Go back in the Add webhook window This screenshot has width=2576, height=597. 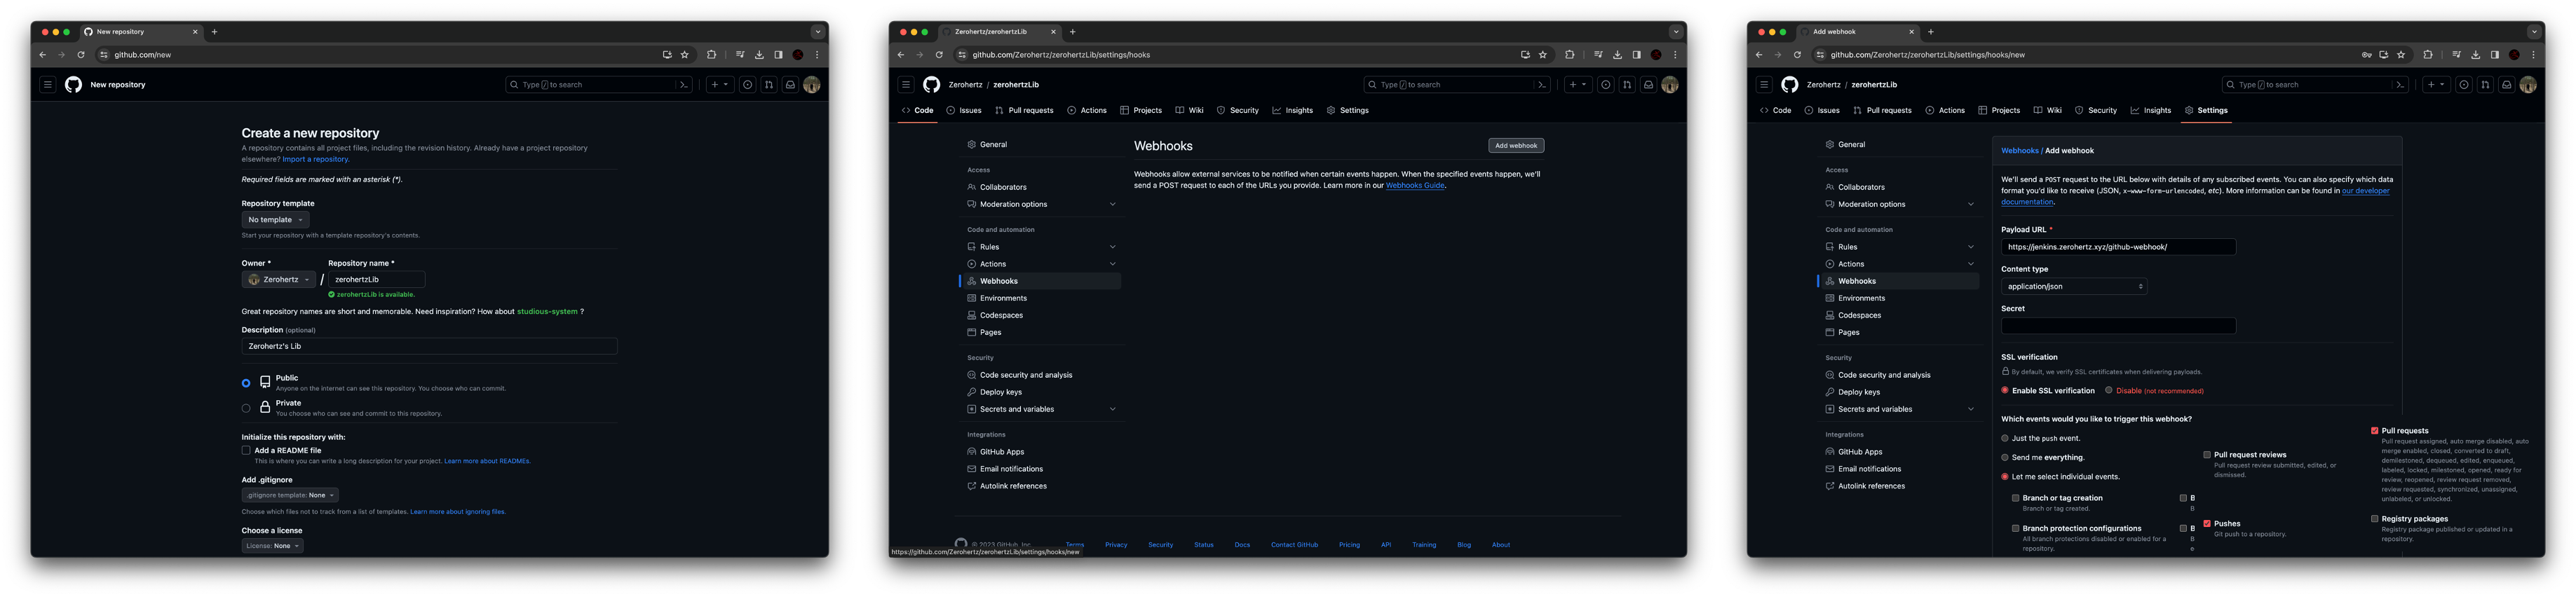click(x=1759, y=55)
